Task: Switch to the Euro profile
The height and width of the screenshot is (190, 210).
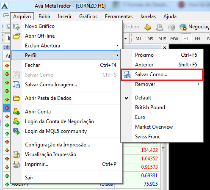Action: [x=162, y=117]
